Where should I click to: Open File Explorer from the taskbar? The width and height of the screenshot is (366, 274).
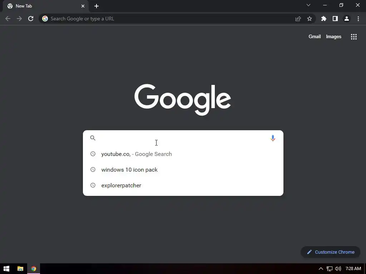pyautogui.click(x=20, y=269)
